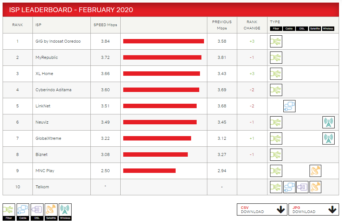Download the leaderboard as CSV
The height and width of the screenshot is (224, 342).
point(262,209)
